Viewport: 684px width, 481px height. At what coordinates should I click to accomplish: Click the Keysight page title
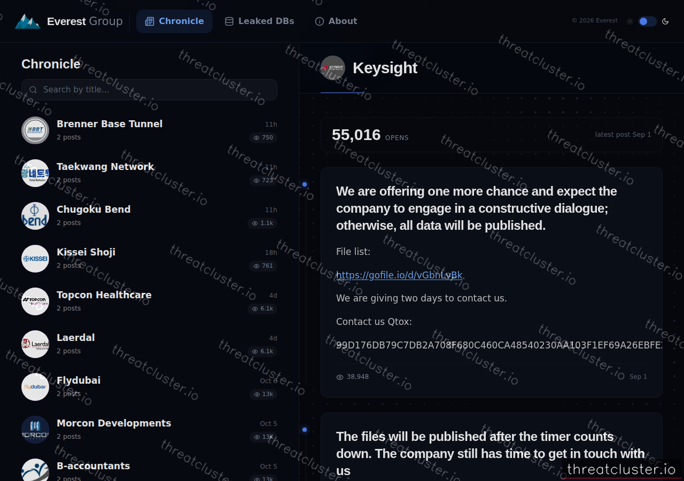[x=385, y=68]
